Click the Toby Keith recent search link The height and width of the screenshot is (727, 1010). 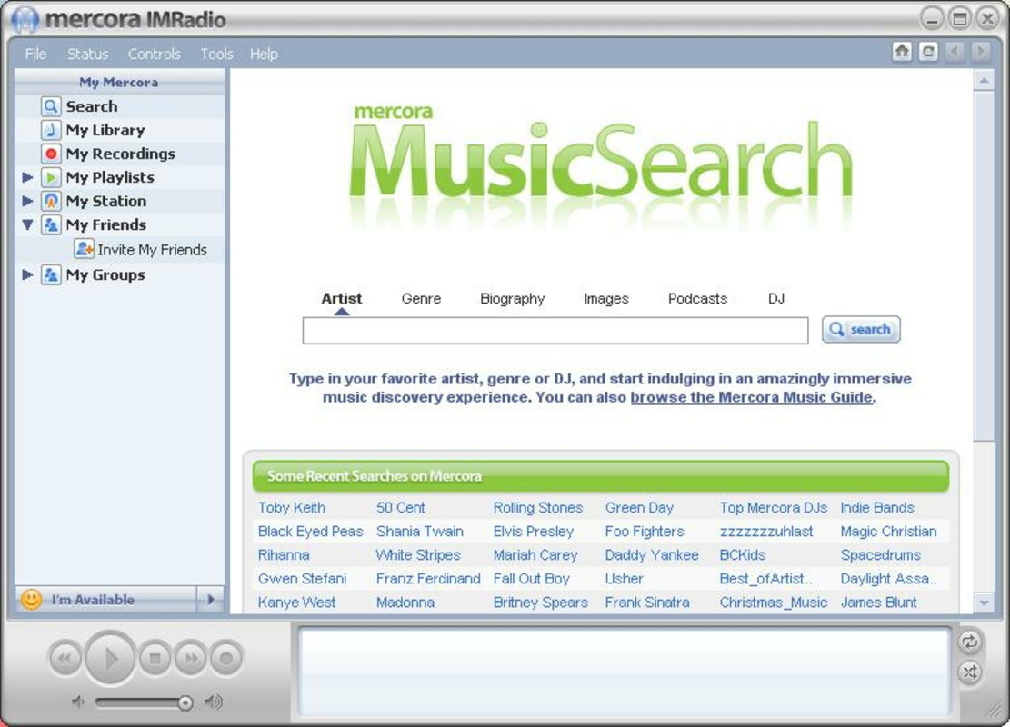click(292, 507)
